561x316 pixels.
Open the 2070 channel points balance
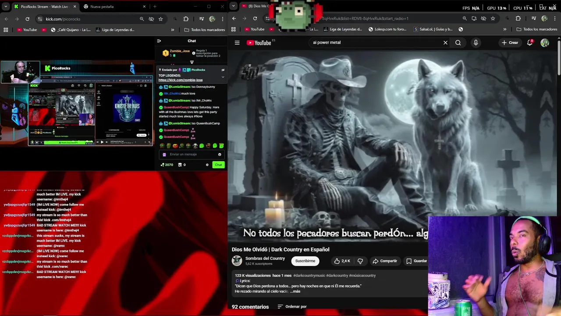coord(167,165)
